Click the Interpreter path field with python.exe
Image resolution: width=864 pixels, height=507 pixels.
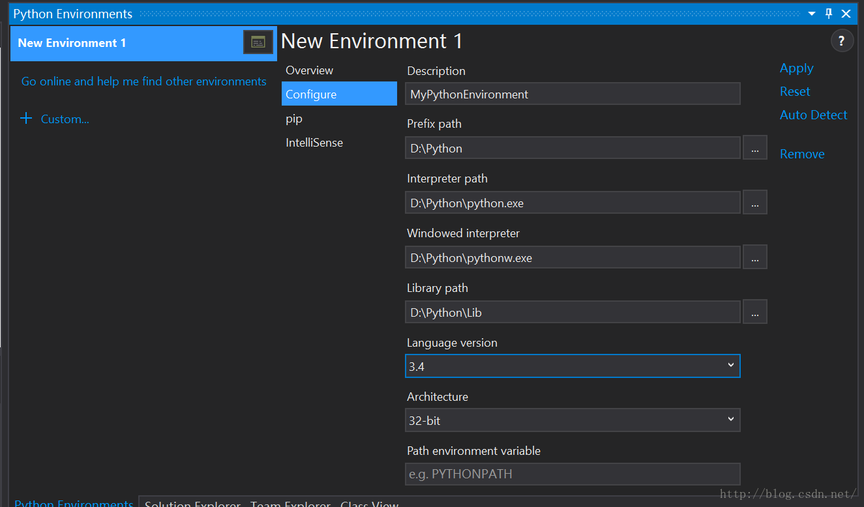tap(573, 203)
